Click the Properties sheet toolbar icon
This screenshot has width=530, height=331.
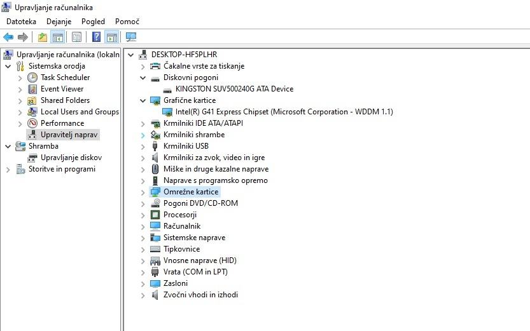pos(77,37)
